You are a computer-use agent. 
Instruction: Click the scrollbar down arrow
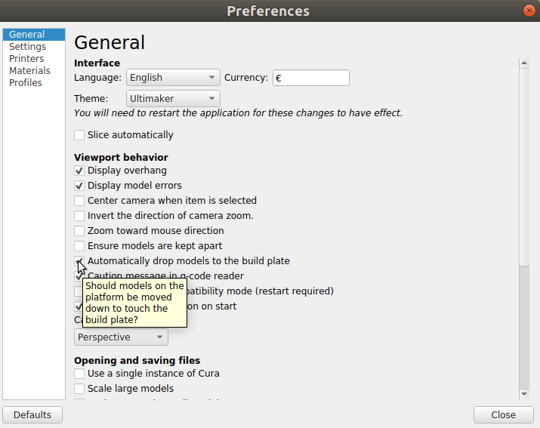pyautogui.click(x=524, y=394)
